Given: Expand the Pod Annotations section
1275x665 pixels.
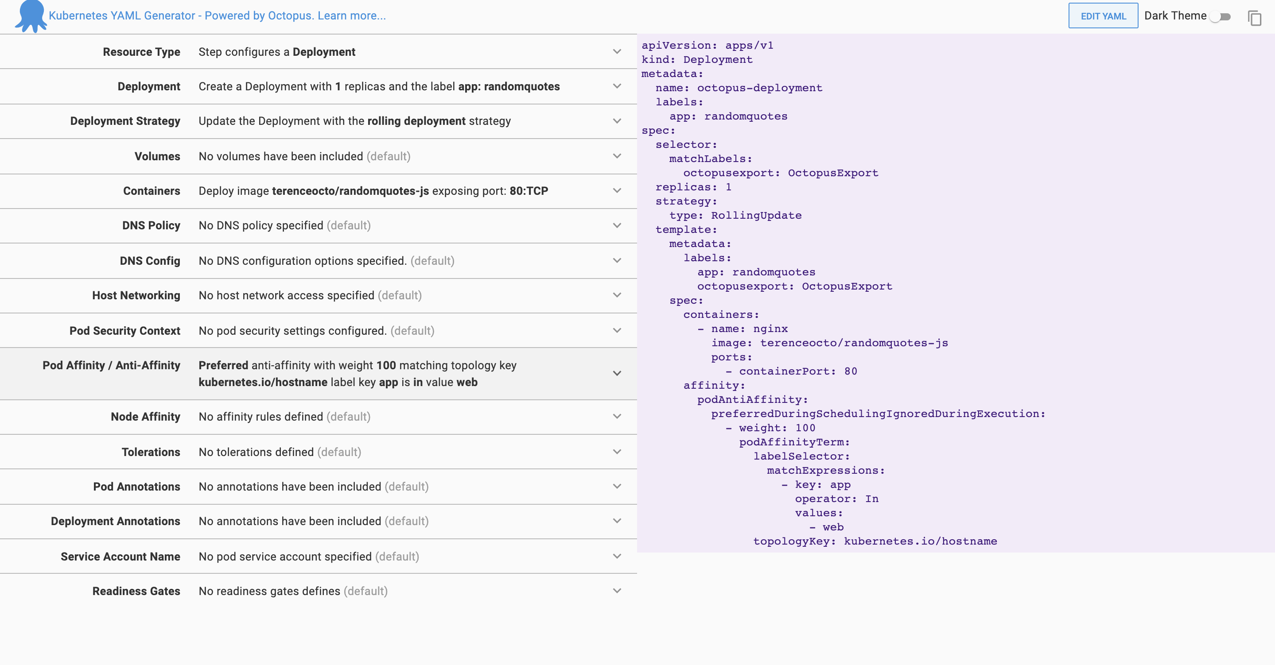Looking at the screenshot, I should [616, 487].
